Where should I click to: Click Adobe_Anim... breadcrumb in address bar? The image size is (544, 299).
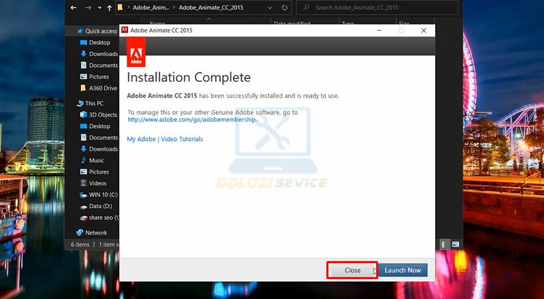151,7
